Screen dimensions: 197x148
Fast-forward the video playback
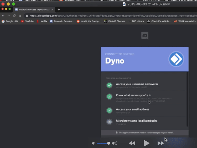[x=161, y=143]
